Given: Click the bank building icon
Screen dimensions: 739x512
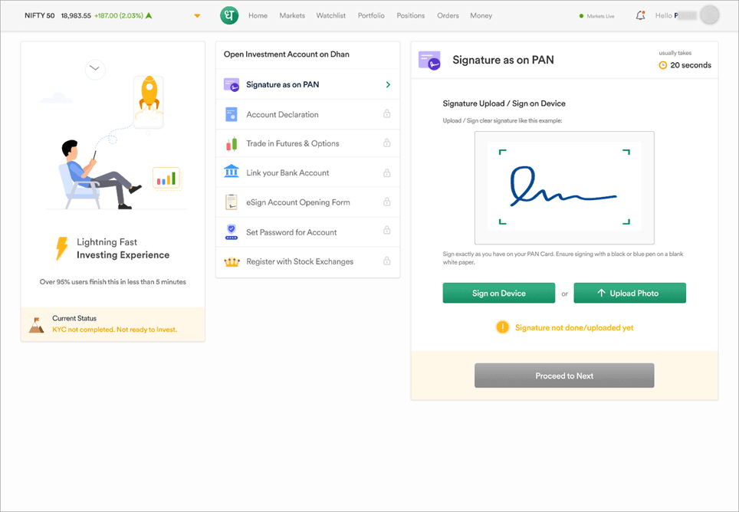Looking at the screenshot, I should (231, 172).
